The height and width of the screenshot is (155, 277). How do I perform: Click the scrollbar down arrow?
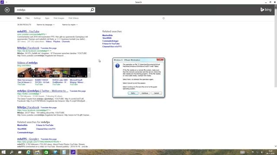click(276, 146)
